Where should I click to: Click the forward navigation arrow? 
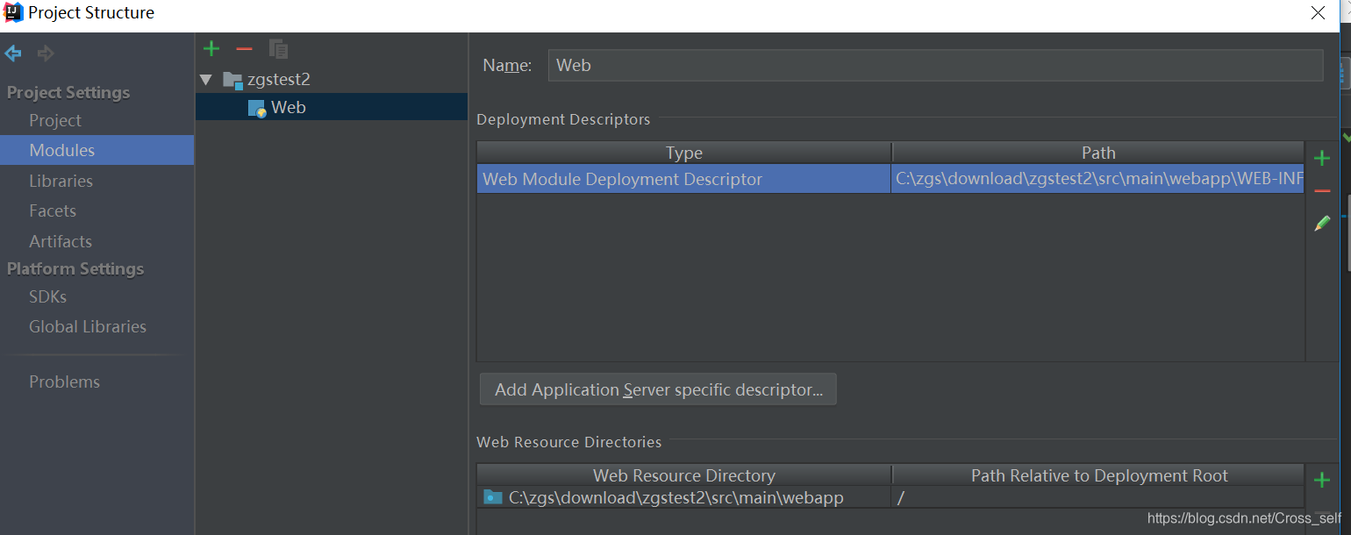pyautogui.click(x=46, y=53)
